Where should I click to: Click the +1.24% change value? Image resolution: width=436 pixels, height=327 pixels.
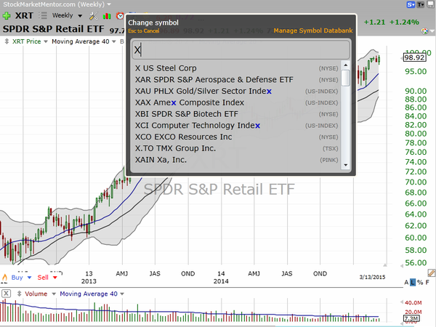(x=404, y=23)
